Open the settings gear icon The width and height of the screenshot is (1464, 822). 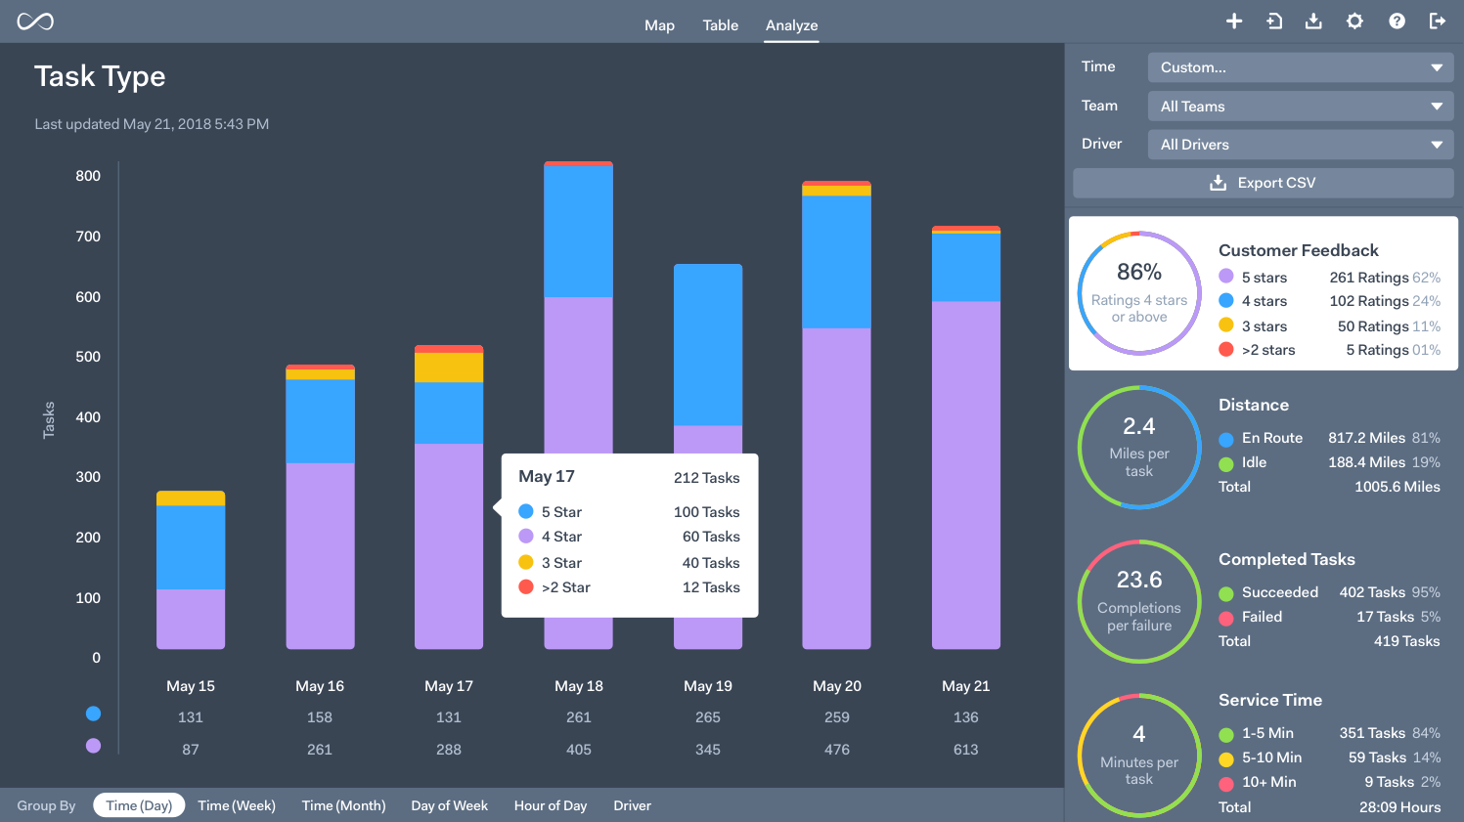(x=1354, y=21)
